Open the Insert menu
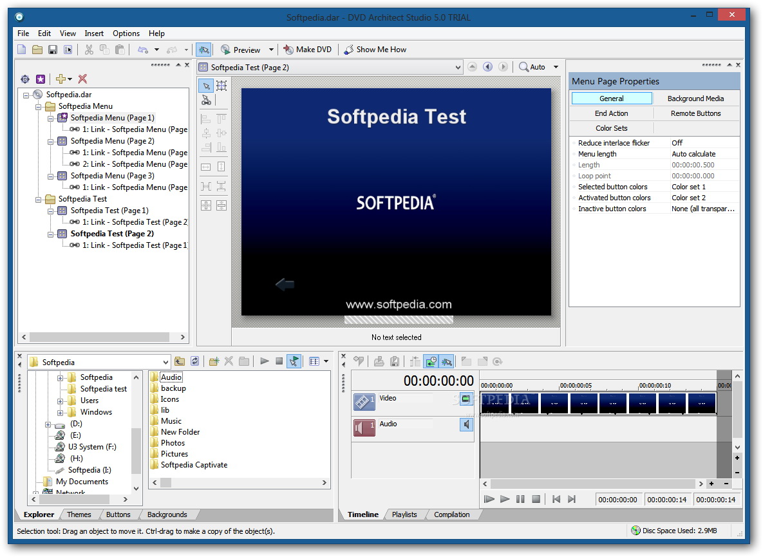This screenshot has width=763, height=557. (x=94, y=33)
